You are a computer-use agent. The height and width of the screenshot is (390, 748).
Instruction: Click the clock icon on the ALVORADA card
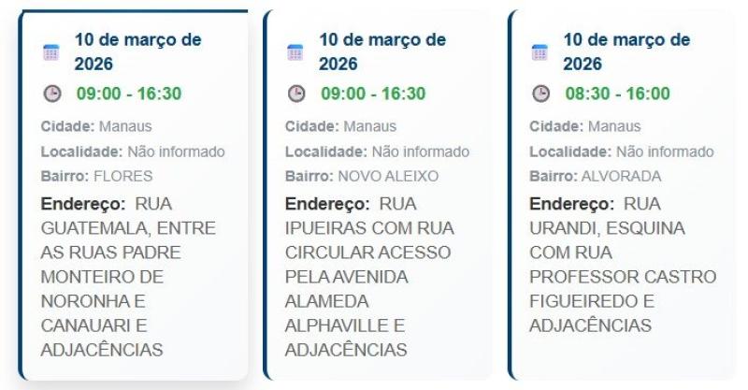[x=540, y=94]
